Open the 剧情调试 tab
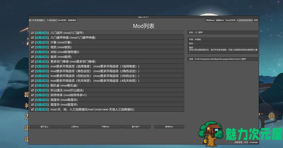Viewport: 283px width, 148px height. (x=72, y=20)
